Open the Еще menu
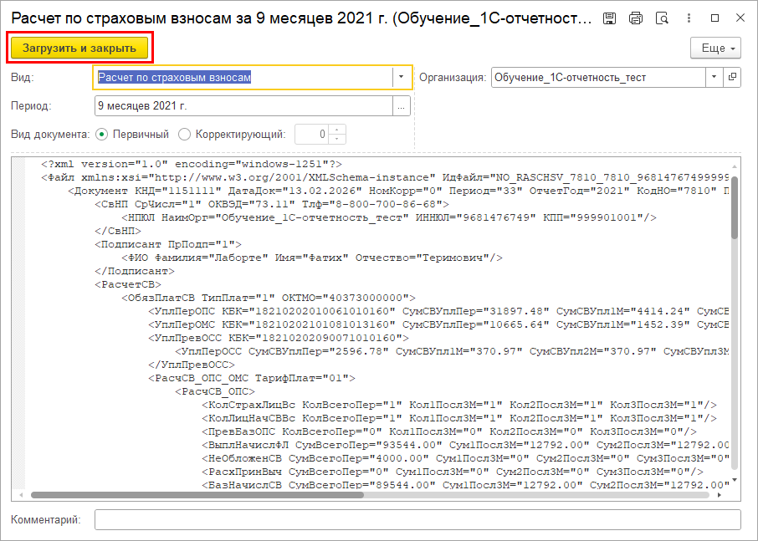This screenshot has width=758, height=541. click(715, 48)
